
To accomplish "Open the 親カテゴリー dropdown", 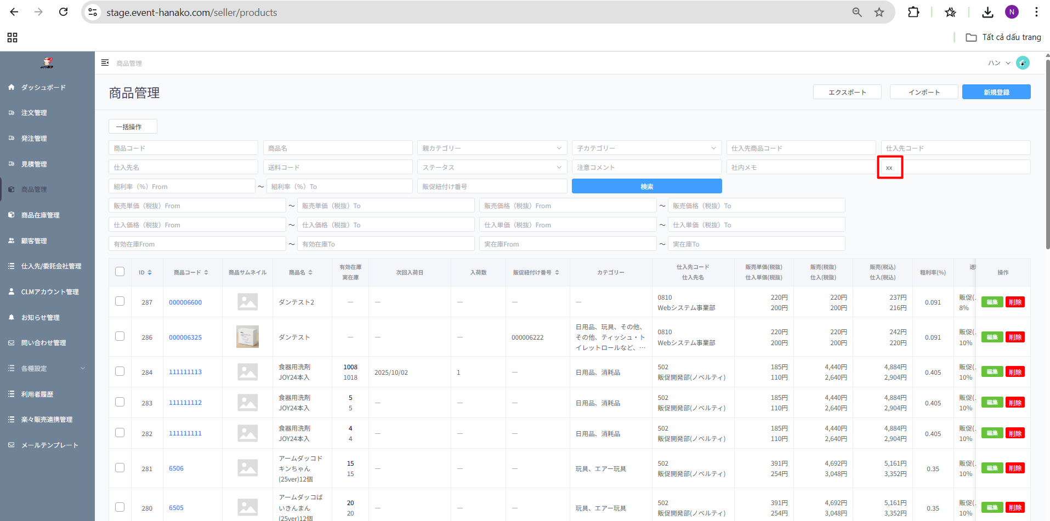I will pos(491,148).
